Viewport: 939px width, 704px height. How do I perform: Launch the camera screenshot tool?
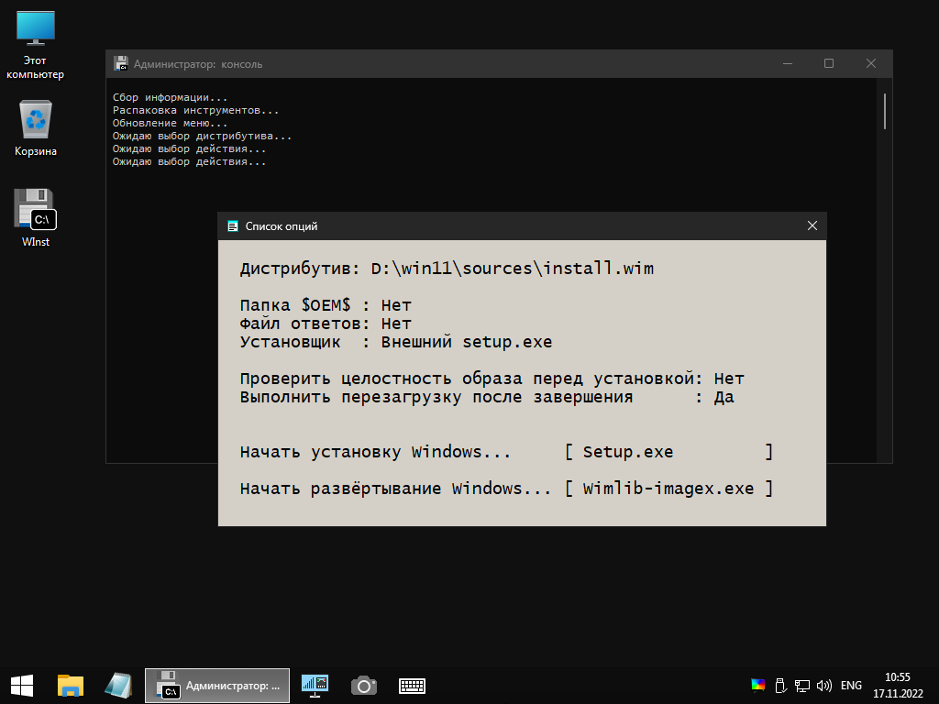click(364, 685)
